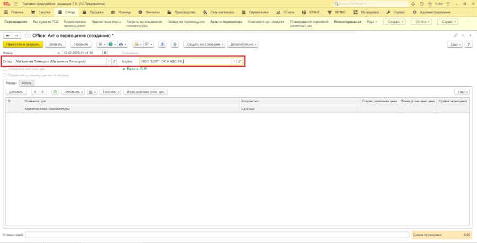This screenshot has width=477, height=243.
Task: Open the Фирма item with its open button
Action: pyautogui.click(x=240, y=61)
